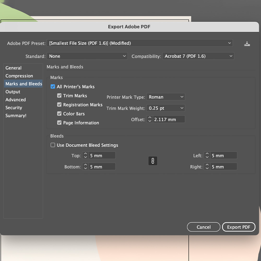Open the Adobe PDF Preset dropdown
Screen dimensions: 261x261
[140, 43]
